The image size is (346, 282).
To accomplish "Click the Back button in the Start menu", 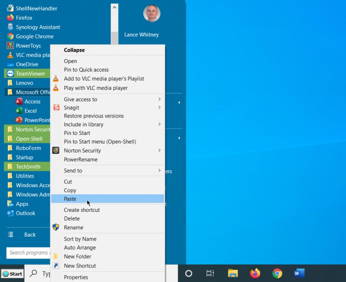I will [30, 234].
